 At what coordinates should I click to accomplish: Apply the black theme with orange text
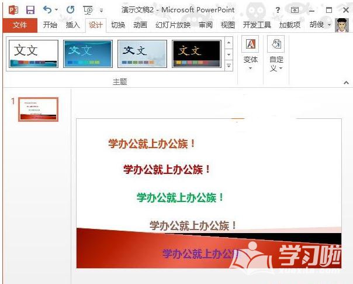coord(196,53)
